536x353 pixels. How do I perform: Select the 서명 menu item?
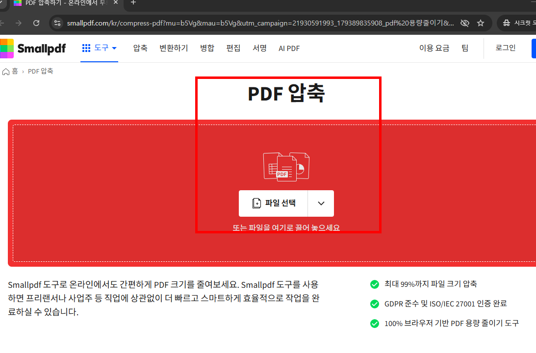(259, 48)
